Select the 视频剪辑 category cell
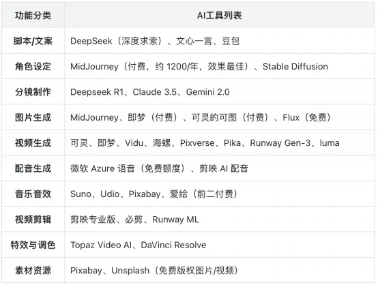378x285 pixels. [33, 220]
